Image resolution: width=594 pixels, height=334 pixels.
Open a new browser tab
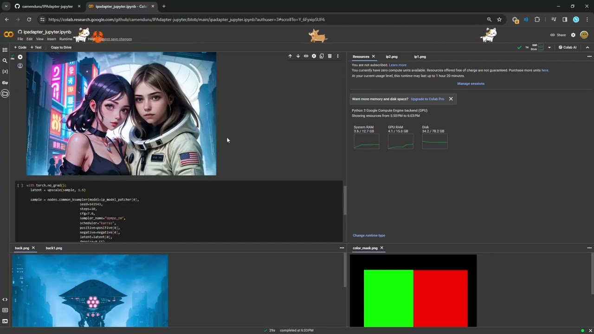164,6
